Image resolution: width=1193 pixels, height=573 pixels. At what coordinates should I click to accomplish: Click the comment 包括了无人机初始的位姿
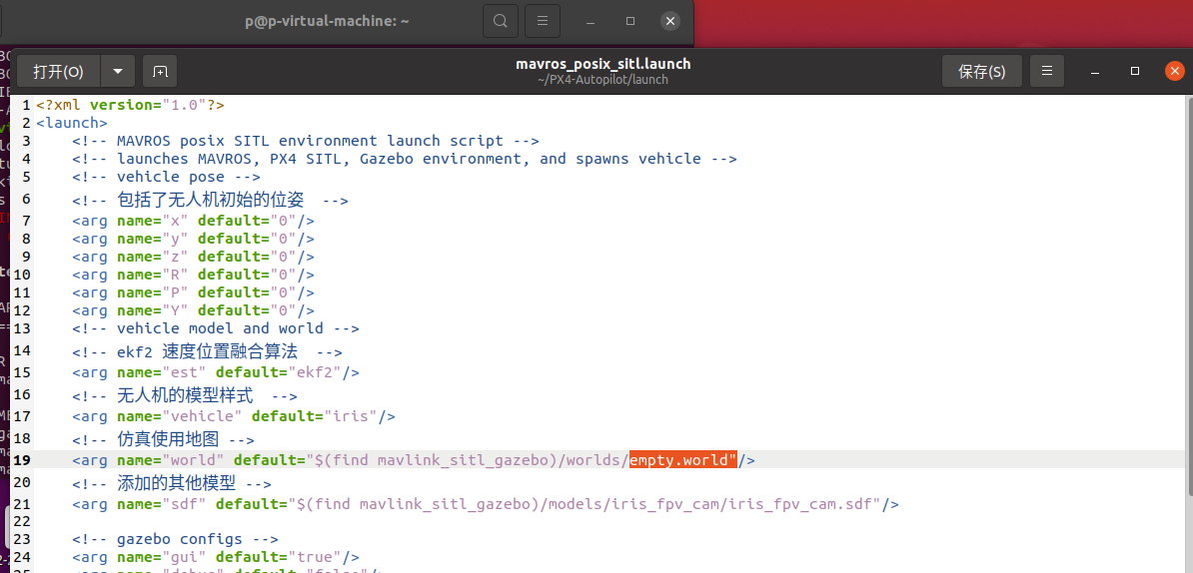point(210,200)
